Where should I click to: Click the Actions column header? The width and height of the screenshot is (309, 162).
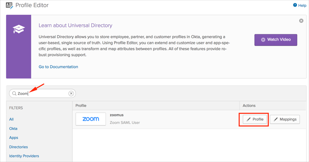click(x=249, y=105)
